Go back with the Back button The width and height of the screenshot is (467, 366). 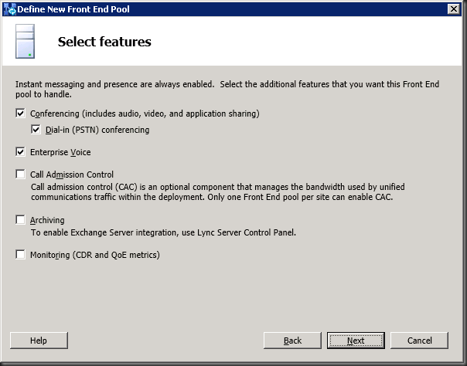coord(292,341)
